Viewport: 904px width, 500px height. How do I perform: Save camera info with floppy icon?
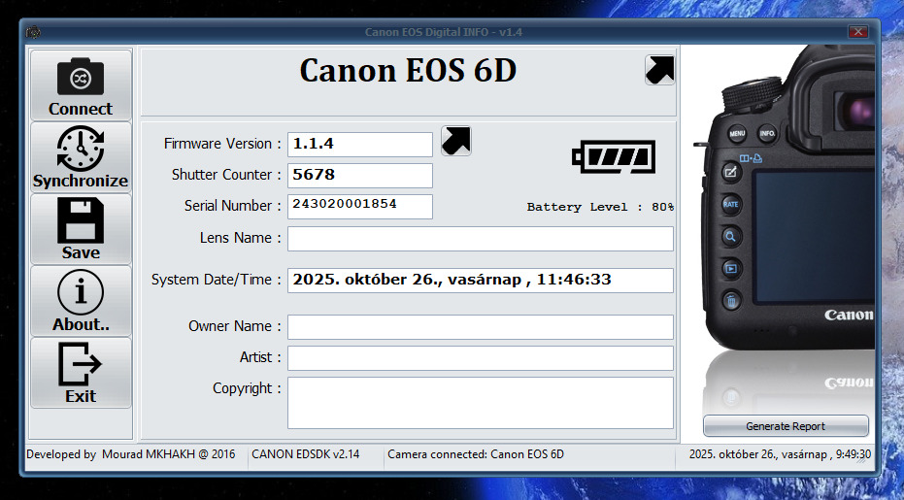pos(81,229)
